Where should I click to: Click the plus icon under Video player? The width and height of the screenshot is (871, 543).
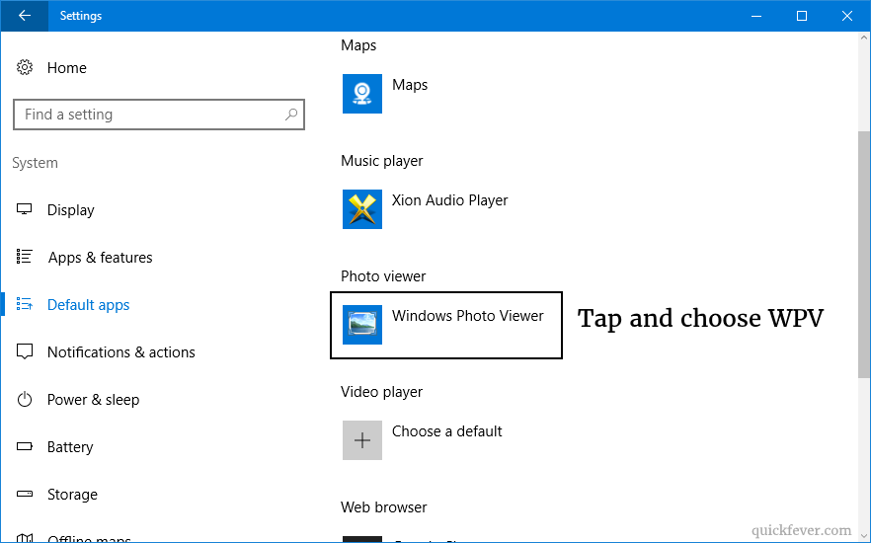(362, 440)
